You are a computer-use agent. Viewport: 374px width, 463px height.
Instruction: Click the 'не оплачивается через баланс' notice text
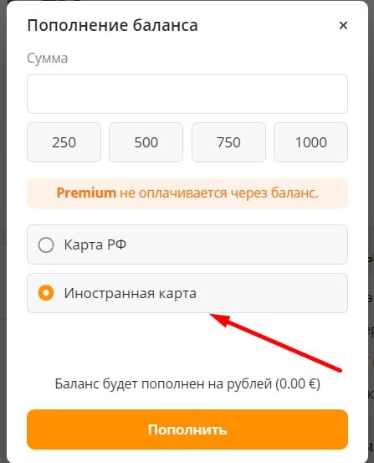pos(219,193)
